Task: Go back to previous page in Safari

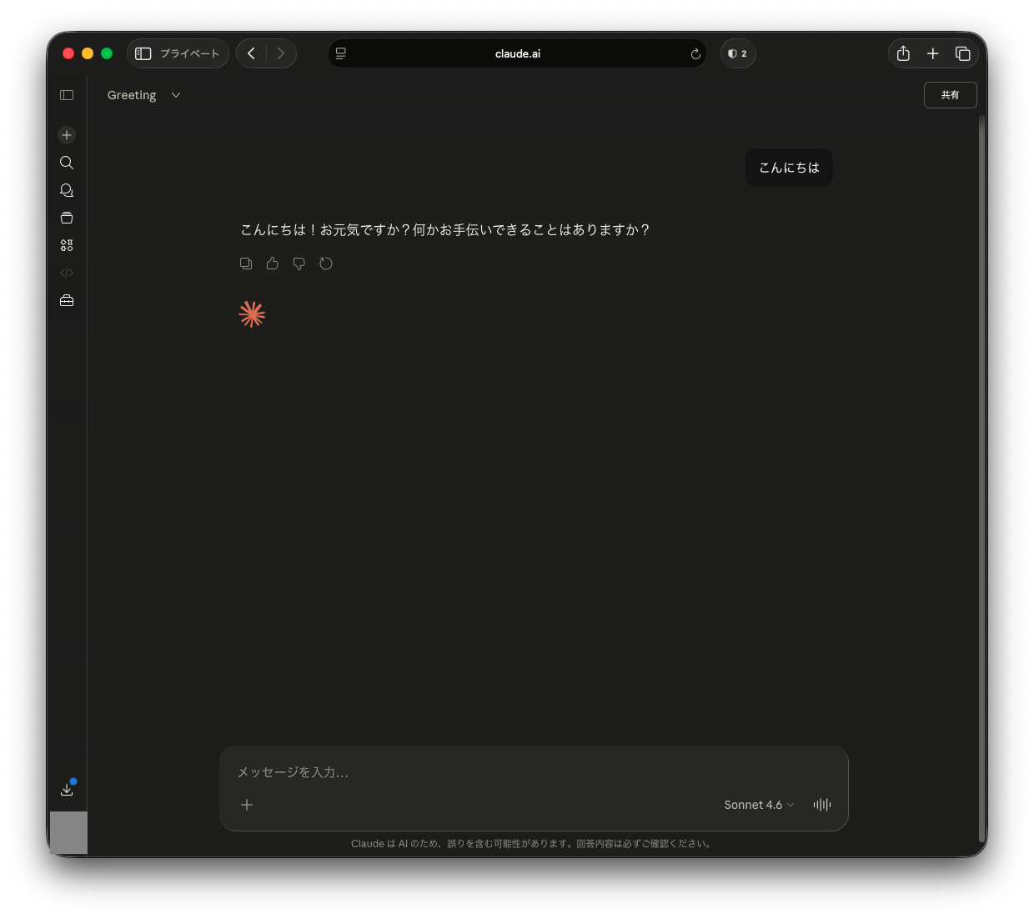Action: coord(251,53)
